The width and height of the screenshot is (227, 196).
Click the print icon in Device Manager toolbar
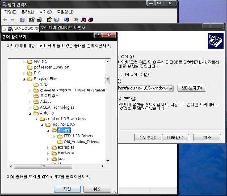pyautogui.click(x=40, y=20)
